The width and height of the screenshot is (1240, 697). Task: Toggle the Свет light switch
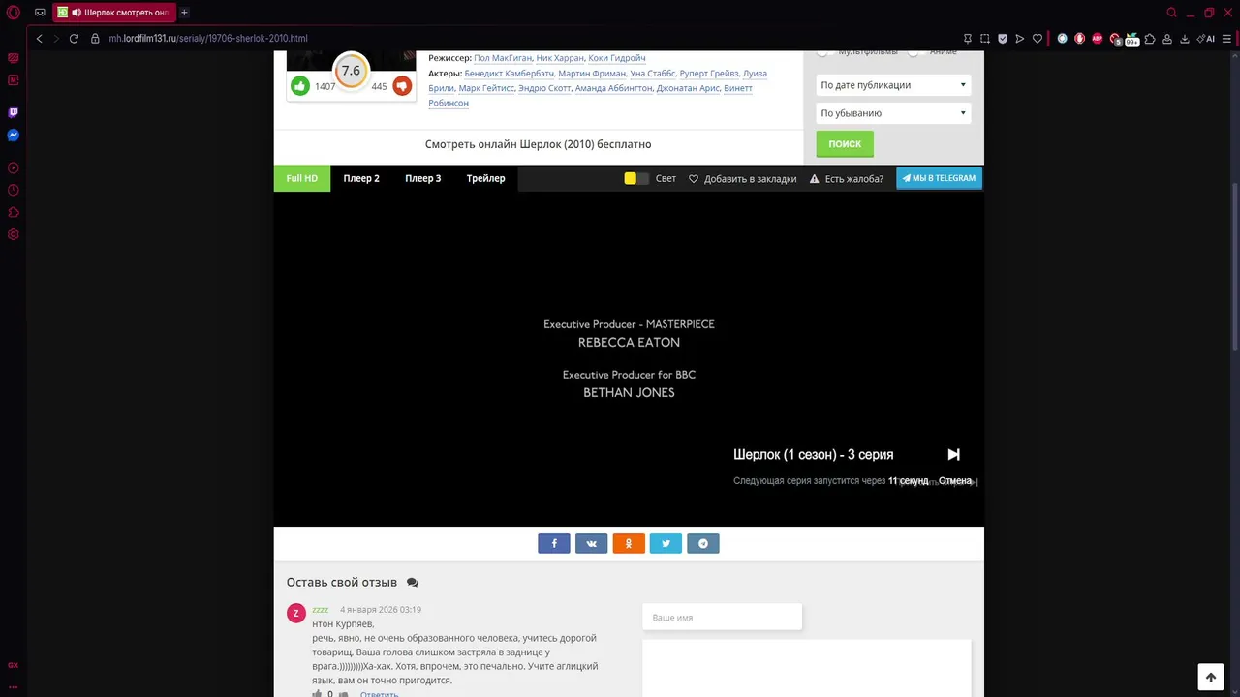[x=635, y=178]
